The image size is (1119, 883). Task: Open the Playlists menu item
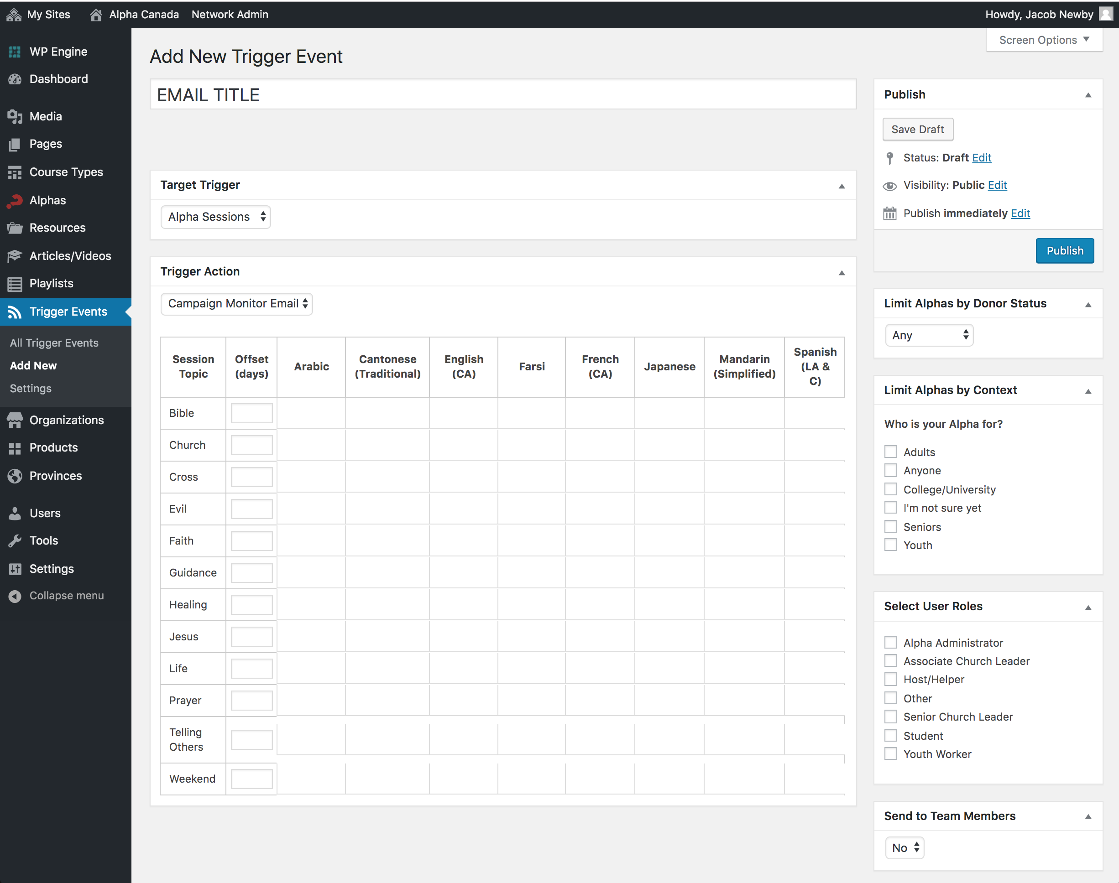tap(51, 283)
